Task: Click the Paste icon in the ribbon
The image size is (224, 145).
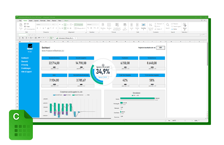Action: click(21, 25)
